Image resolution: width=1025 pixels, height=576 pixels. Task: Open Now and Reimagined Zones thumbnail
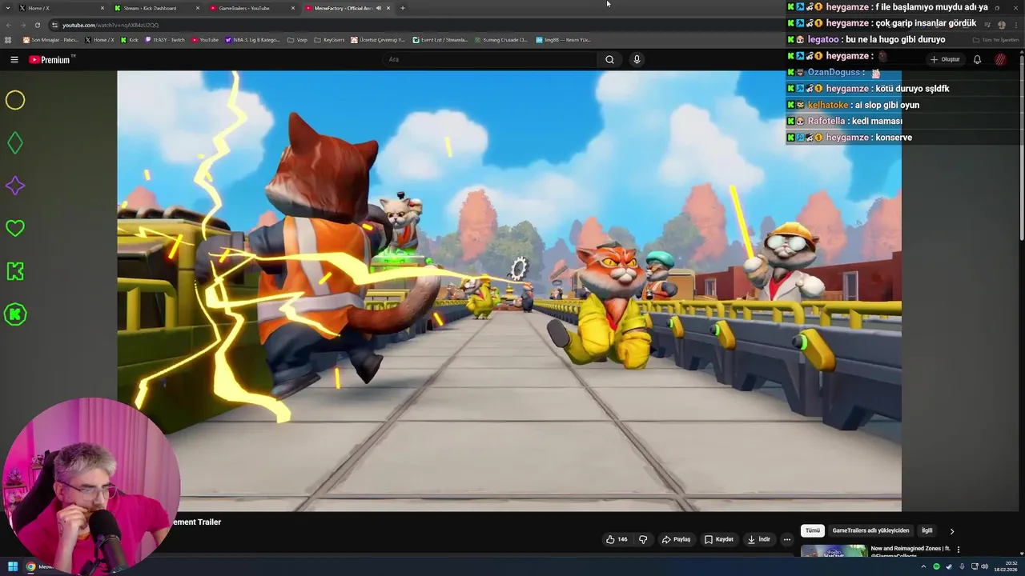click(834, 550)
